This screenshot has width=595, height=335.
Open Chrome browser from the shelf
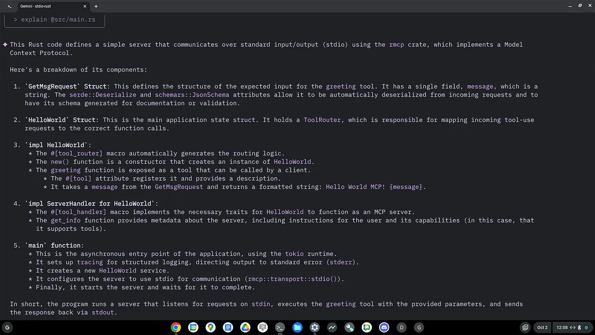[176, 327]
